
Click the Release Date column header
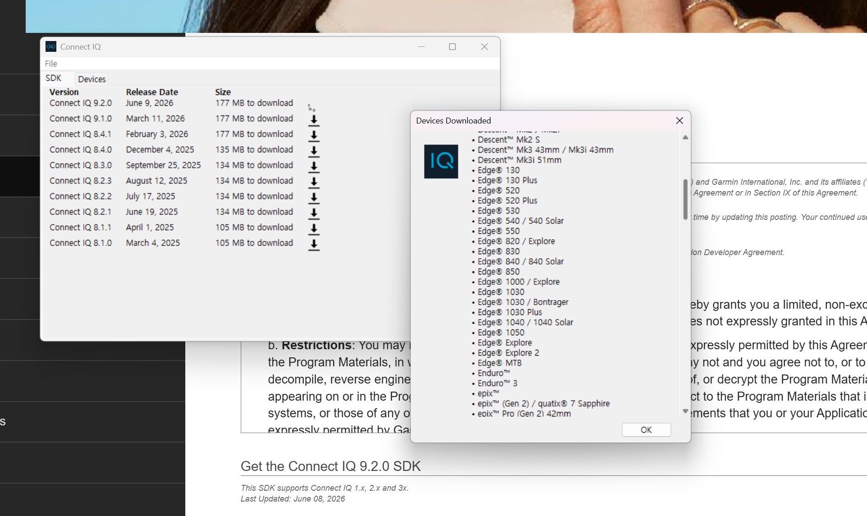[152, 92]
